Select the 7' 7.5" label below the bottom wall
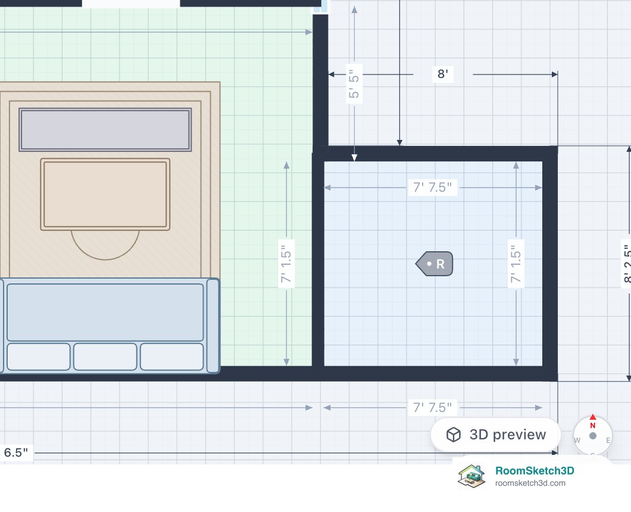631x512 pixels. pyautogui.click(x=433, y=408)
